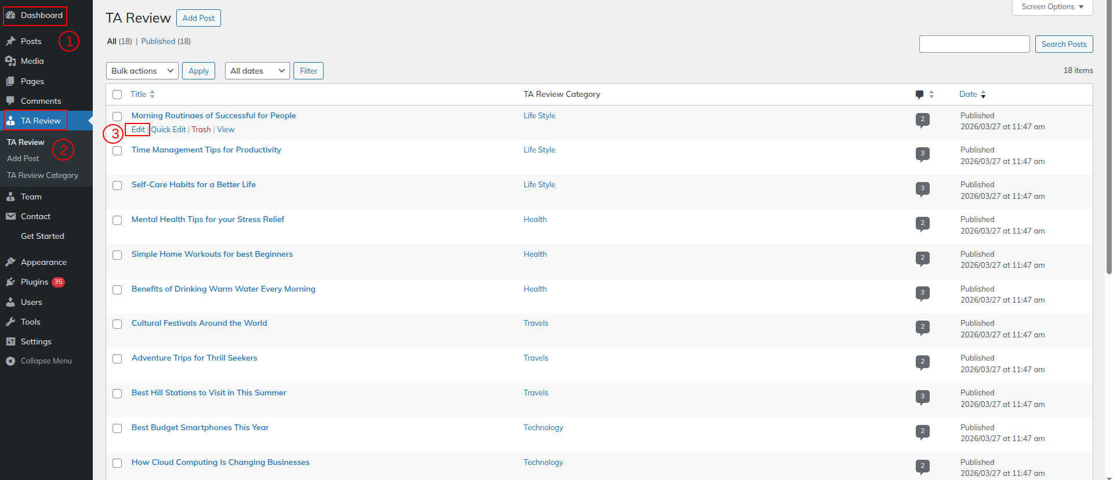Click the Appearance paintbrush icon
Screen dimensions: 1113x480
[10, 262]
